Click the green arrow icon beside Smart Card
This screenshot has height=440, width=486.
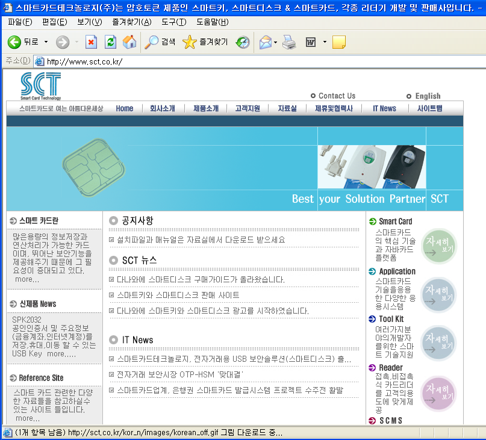click(372, 222)
